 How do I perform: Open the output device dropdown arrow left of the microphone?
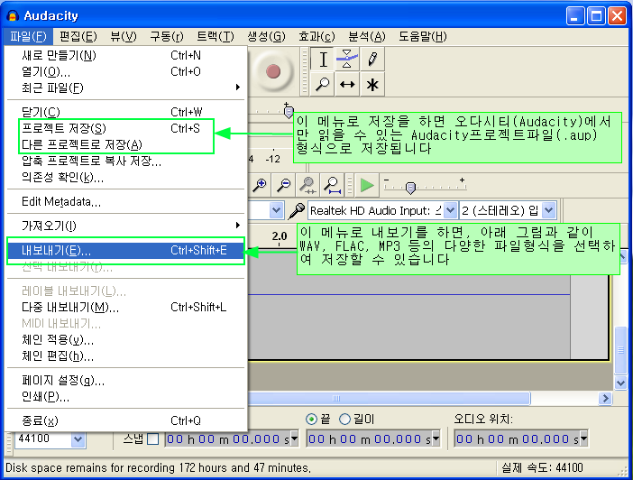(276, 210)
